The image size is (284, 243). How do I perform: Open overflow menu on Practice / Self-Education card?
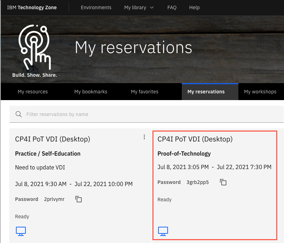[x=144, y=137]
